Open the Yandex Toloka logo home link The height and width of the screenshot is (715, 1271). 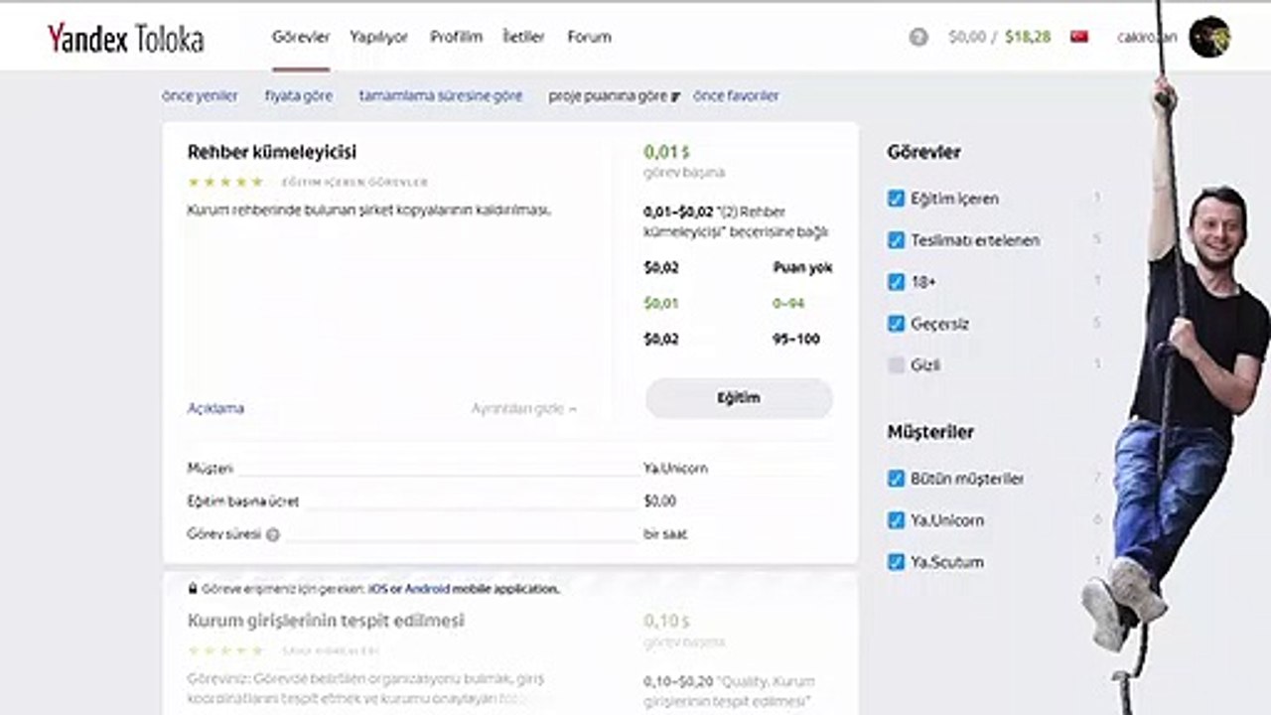tap(125, 38)
